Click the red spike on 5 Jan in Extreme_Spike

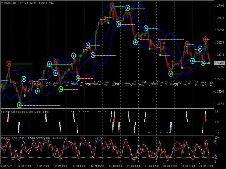coord(8,117)
